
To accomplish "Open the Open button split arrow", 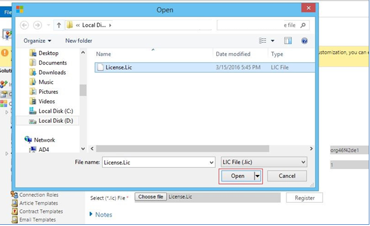I will pos(257,176).
